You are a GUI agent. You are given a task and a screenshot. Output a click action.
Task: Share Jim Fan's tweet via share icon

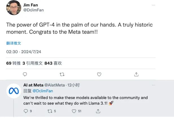(136, 74)
